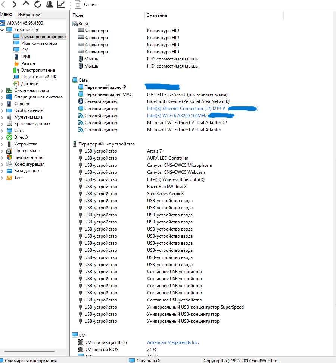Select the Первичный адрес MAC row
336x363 pixels.
(153, 94)
